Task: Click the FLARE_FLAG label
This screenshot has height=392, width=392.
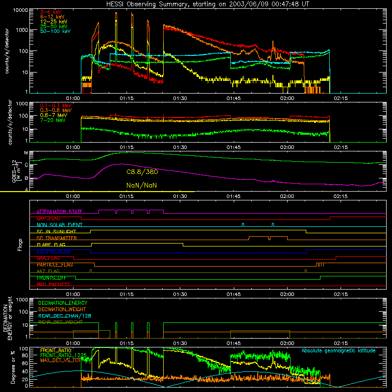Action: pos(51,245)
